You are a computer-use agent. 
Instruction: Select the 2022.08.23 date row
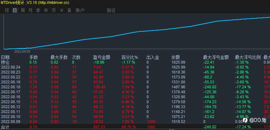point(11,72)
